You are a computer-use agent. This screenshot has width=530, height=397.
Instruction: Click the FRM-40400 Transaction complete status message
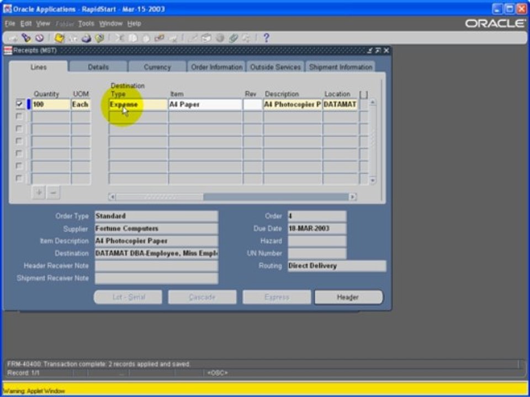pyautogui.click(x=99, y=364)
